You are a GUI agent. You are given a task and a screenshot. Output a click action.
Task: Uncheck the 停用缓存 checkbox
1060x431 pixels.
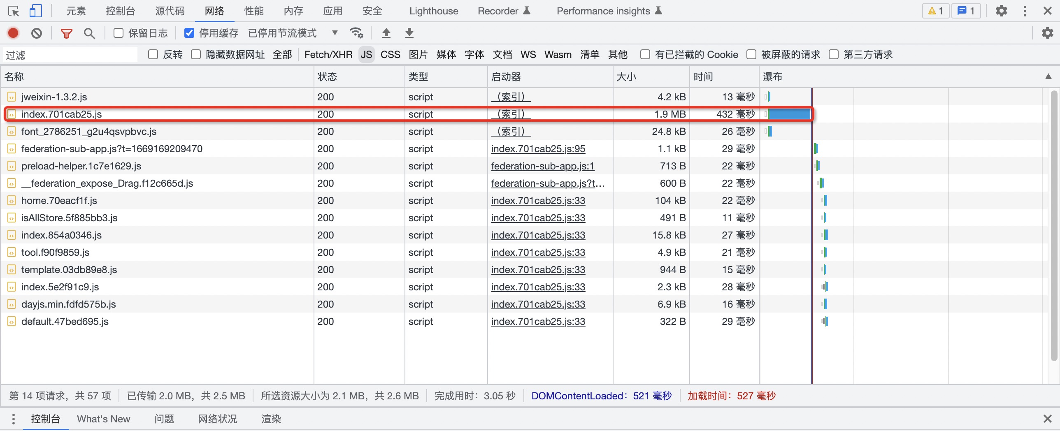click(189, 33)
